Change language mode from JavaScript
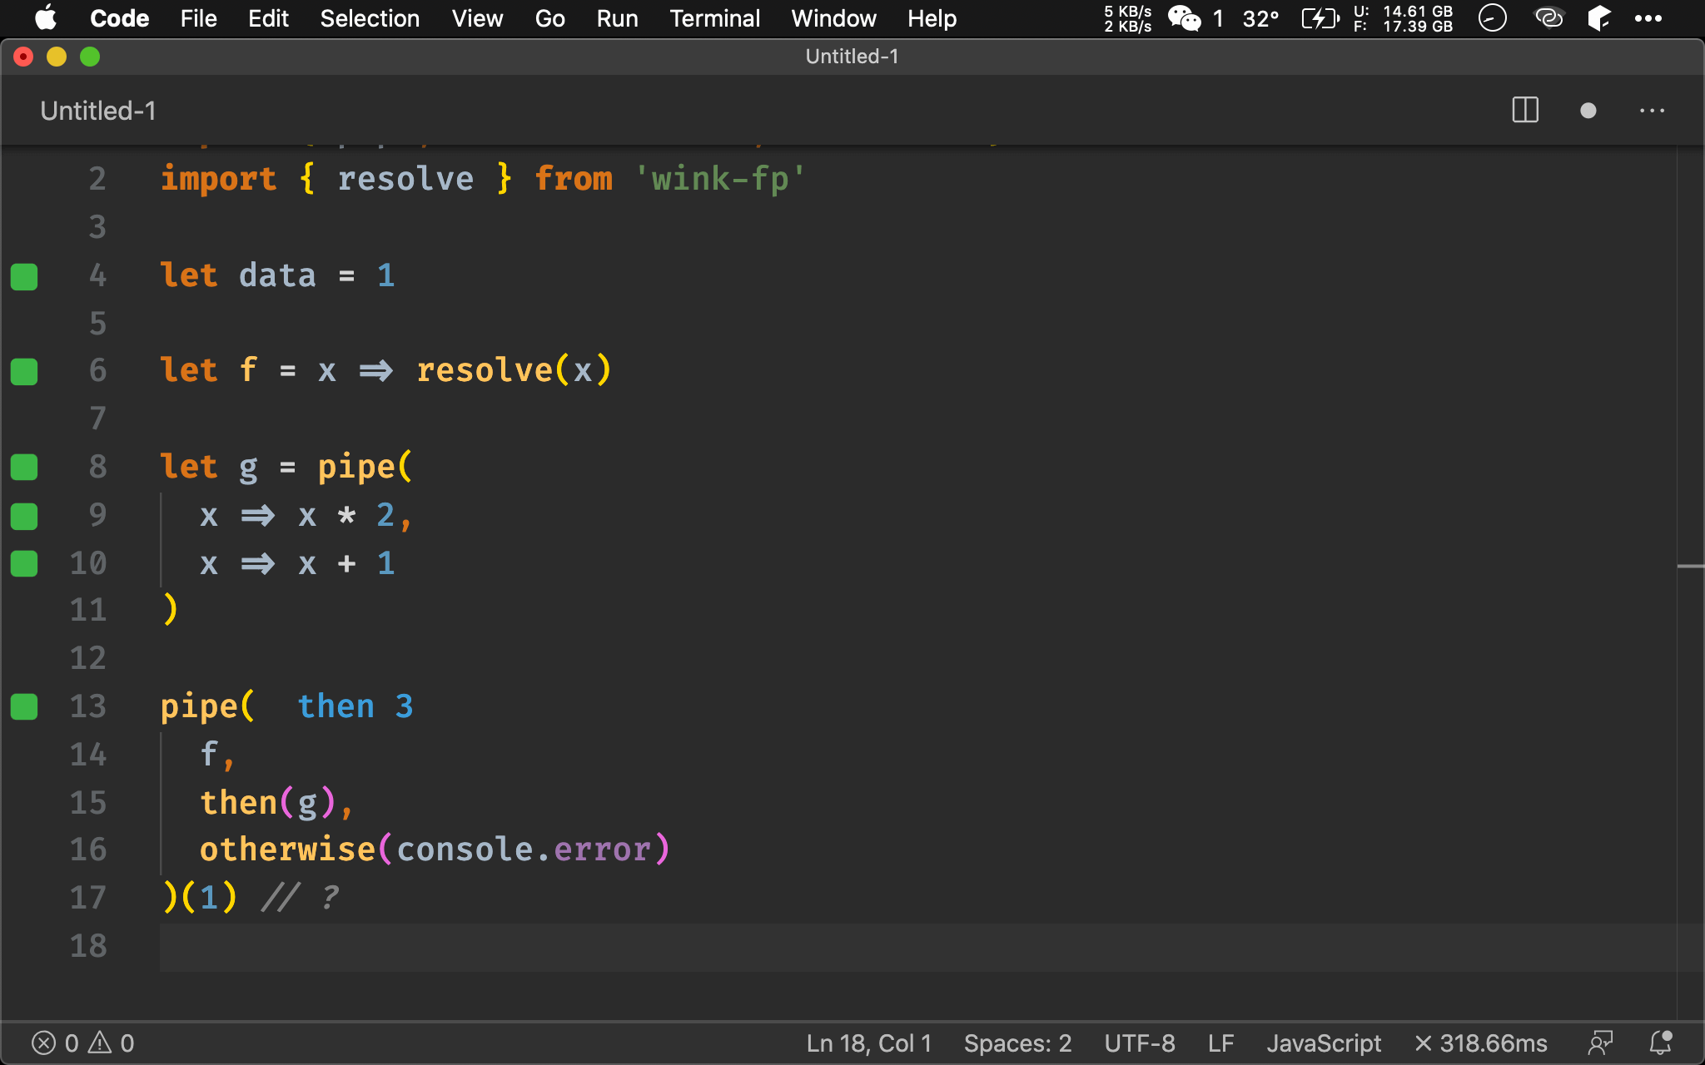 coord(1324,1043)
